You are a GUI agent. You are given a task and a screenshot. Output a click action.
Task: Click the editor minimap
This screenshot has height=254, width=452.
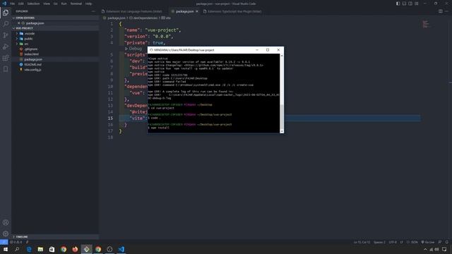426,24
